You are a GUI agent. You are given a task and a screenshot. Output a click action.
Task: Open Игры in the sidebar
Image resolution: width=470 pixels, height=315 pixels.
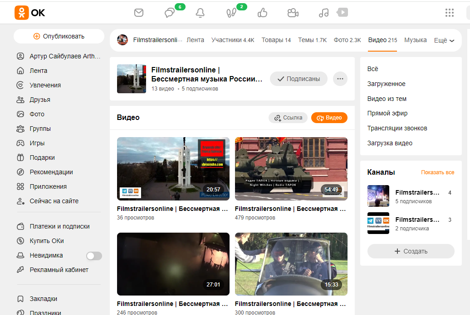pos(30,143)
